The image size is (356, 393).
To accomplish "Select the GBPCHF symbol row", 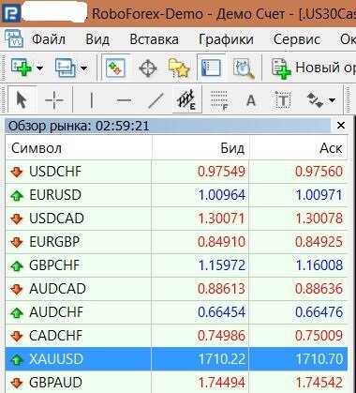I will pos(176,265).
